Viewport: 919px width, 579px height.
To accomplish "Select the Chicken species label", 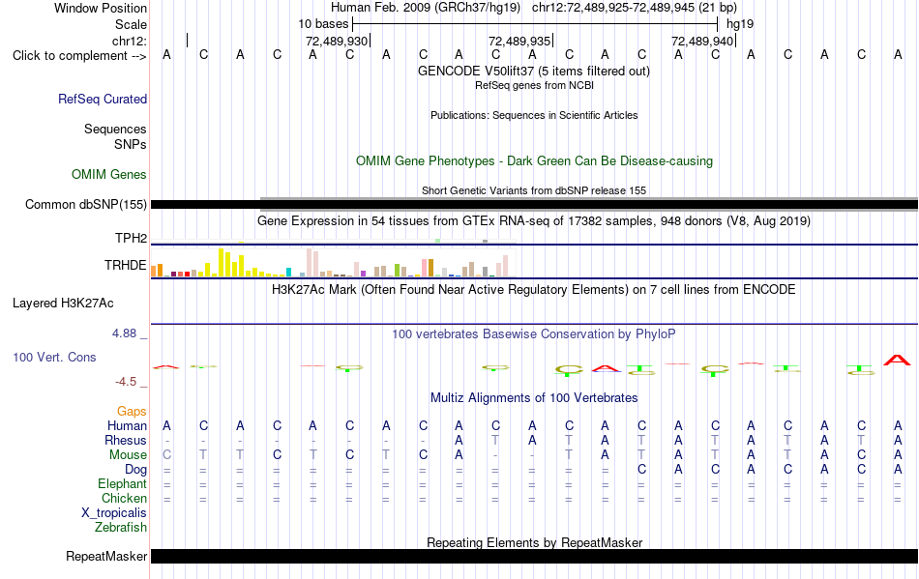I will click(x=124, y=498).
